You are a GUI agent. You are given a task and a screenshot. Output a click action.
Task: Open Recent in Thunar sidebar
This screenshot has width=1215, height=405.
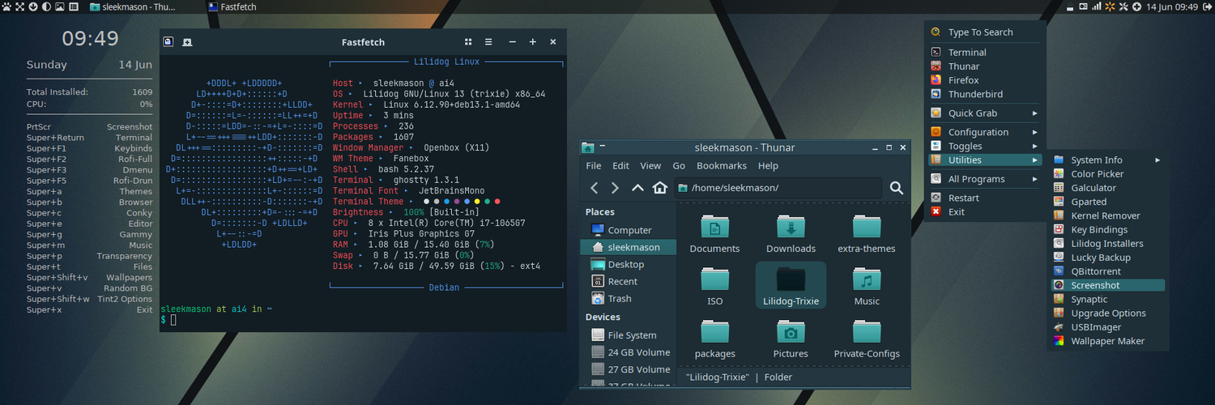click(x=629, y=281)
